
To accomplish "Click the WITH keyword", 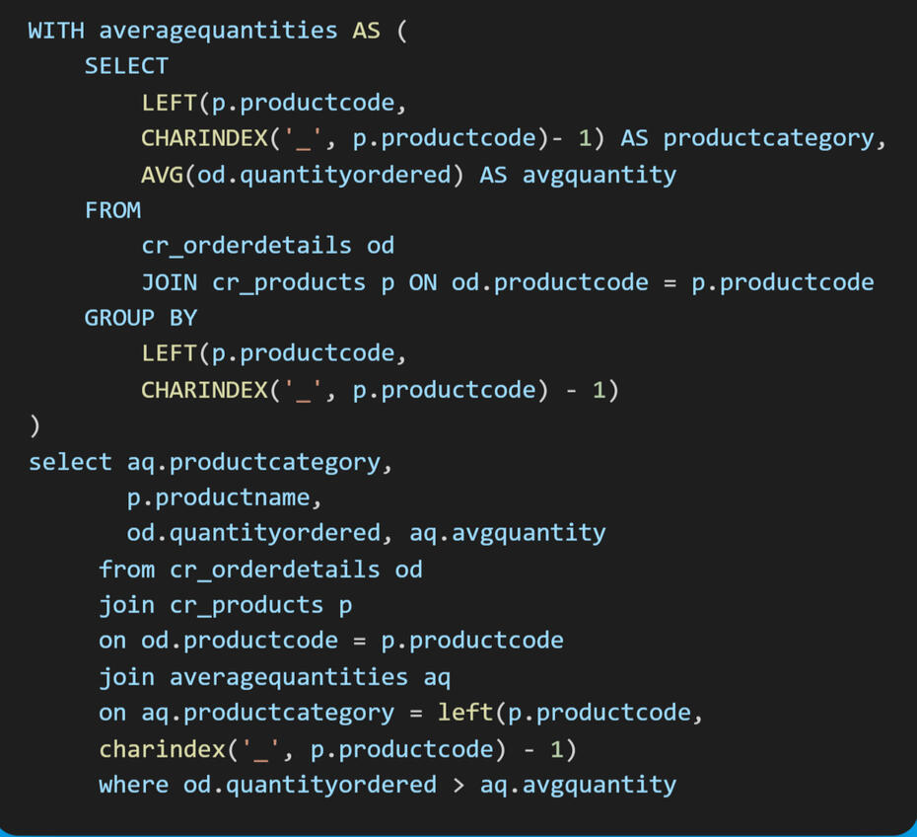I will click(x=56, y=31).
